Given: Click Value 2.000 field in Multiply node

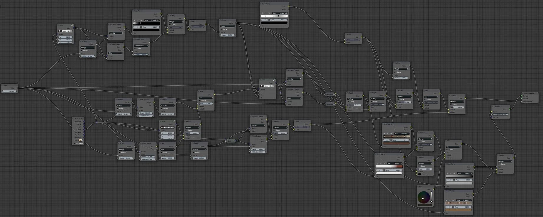Looking at the screenshot, I should [x=401, y=78].
